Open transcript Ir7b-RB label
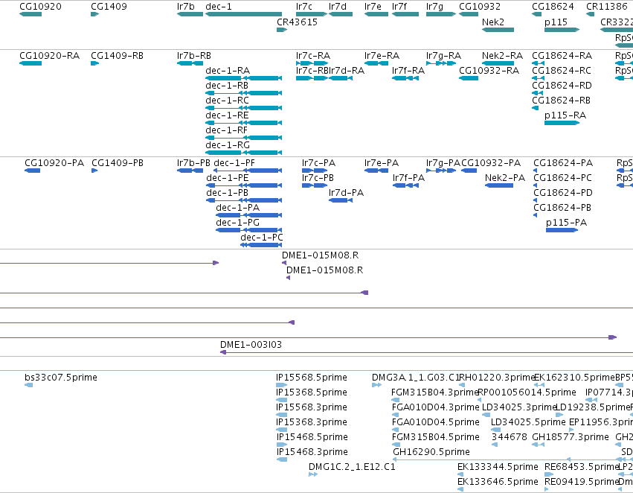 194,55
